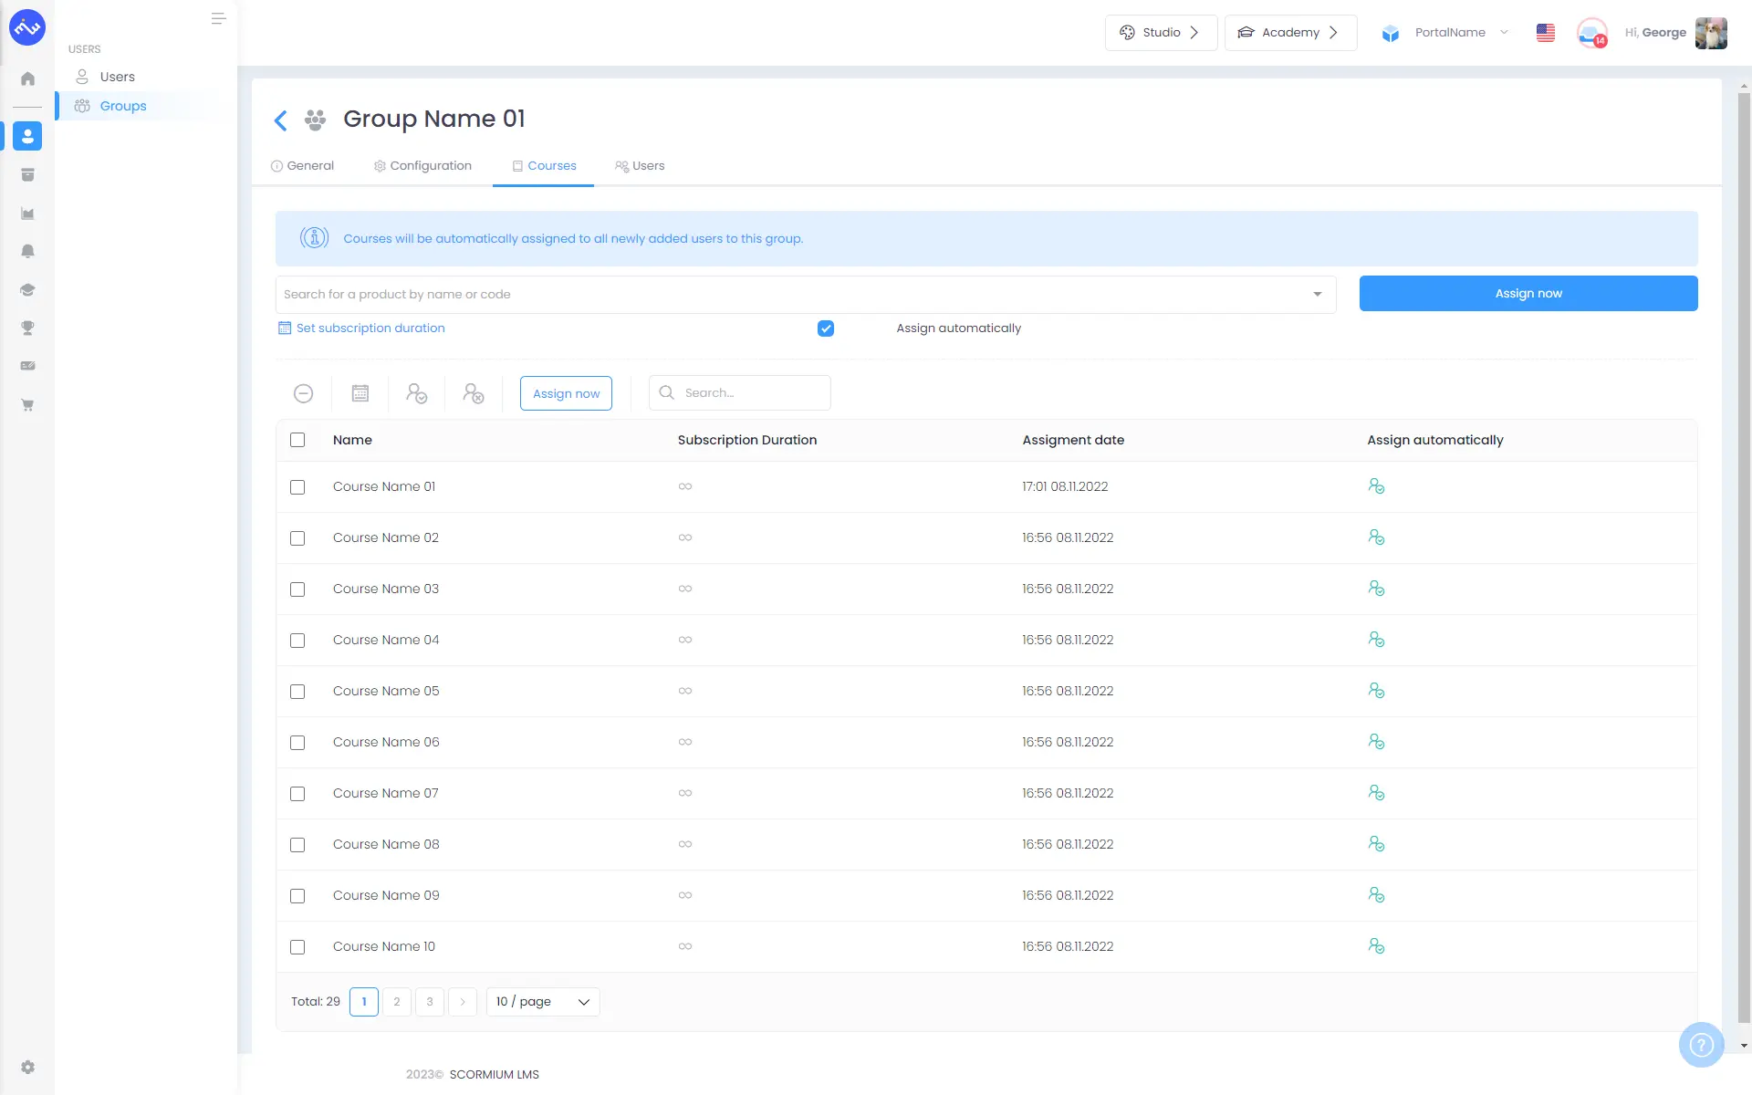Uncheck the Assign automatically checkbox
Viewport: 1752px width, 1095px height.
pos(826,328)
